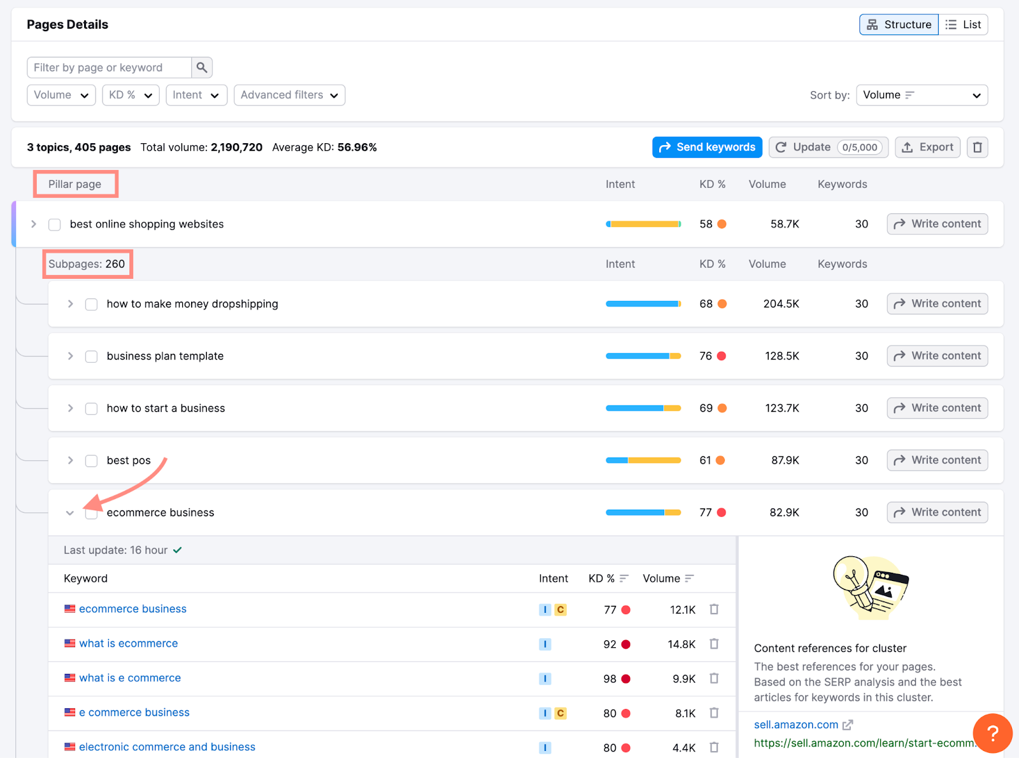This screenshot has width=1019, height=758.
Task: Open the external link icon beside sell.amazon.com
Action: pyautogui.click(x=848, y=724)
